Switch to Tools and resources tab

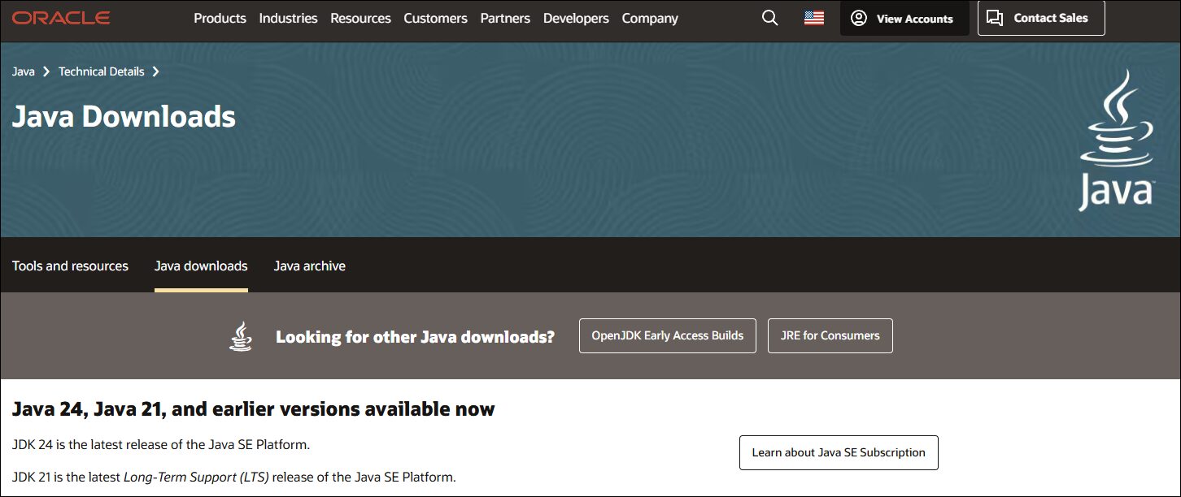click(70, 266)
